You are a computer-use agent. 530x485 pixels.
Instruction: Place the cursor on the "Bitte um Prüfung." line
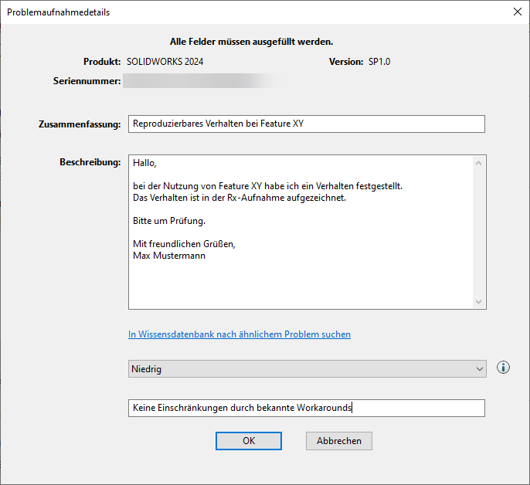pyautogui.click(x=169, y=222)
